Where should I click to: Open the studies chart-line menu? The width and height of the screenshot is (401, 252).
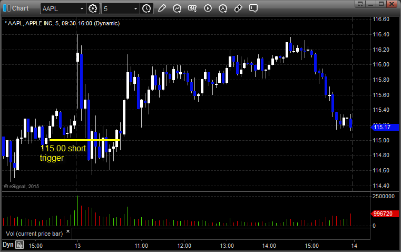177,8
